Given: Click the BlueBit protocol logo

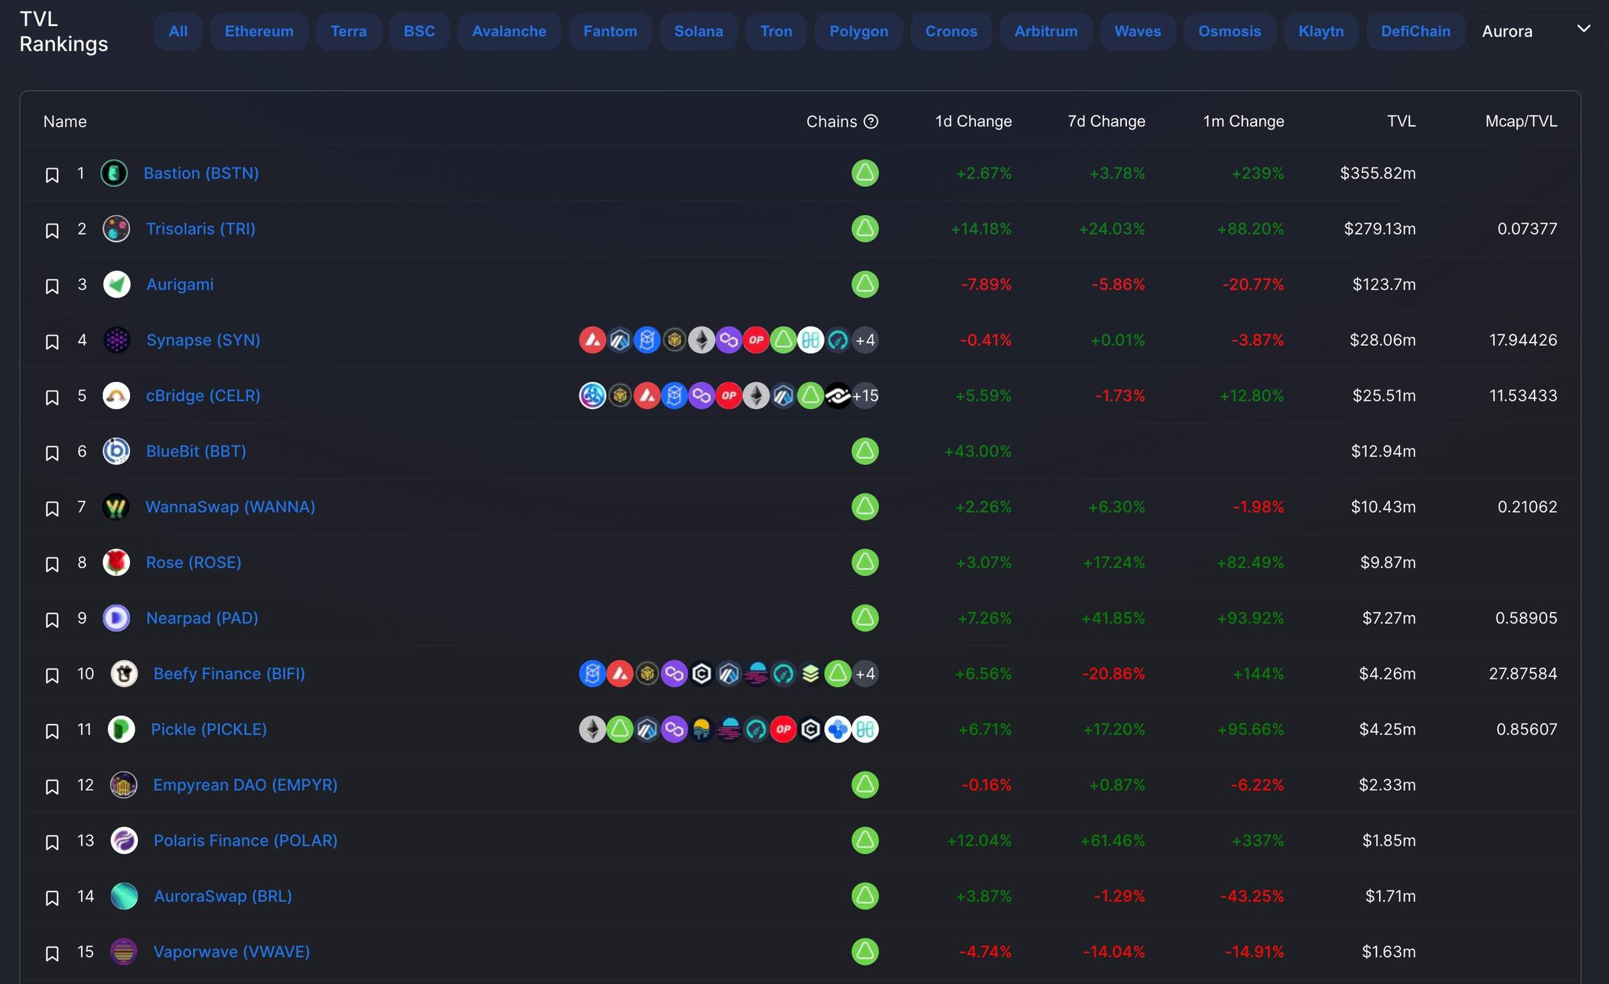Looking at the screenshot, I should click(x=116, y=451).
